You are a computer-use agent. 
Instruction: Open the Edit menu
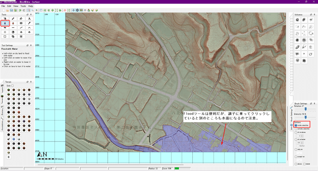pyautogui.click(x=9, y=6)
